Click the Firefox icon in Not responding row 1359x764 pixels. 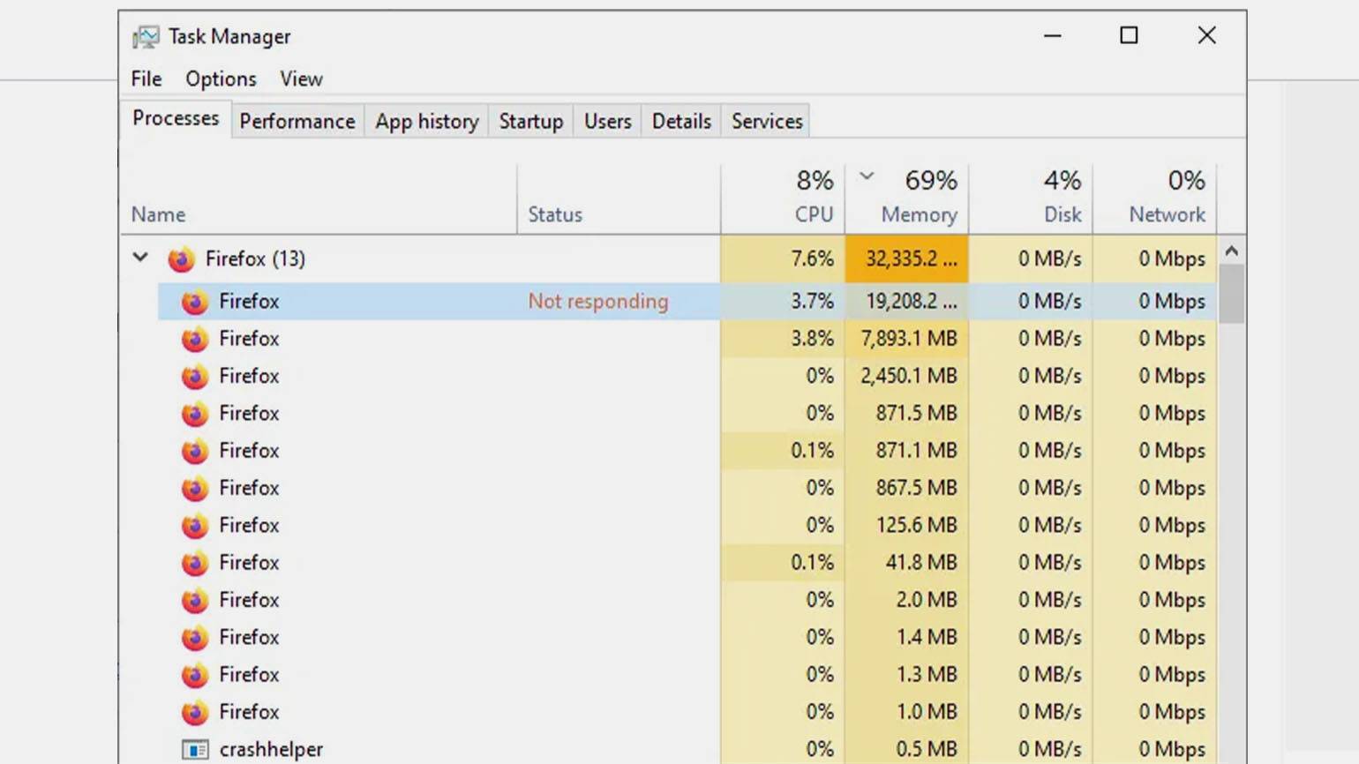coord(195,302)
